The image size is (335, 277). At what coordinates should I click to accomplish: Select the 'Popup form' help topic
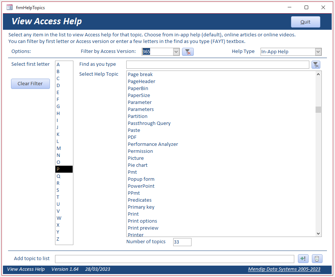(221, 179)
